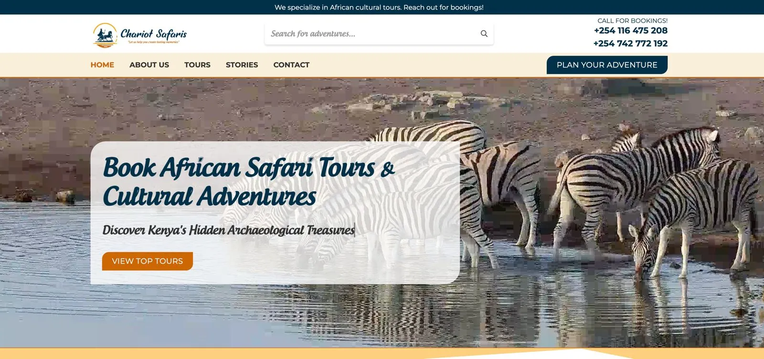Select the CALL FOR BOOKINGS! label
Viewport: 764px width, 359px height.
[x=633, y=21]
